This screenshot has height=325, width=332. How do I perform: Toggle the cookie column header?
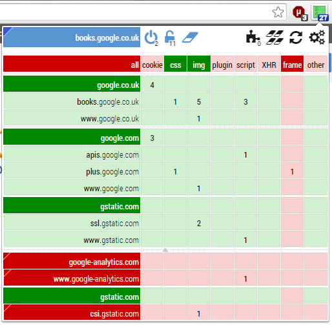coord(152,64)
